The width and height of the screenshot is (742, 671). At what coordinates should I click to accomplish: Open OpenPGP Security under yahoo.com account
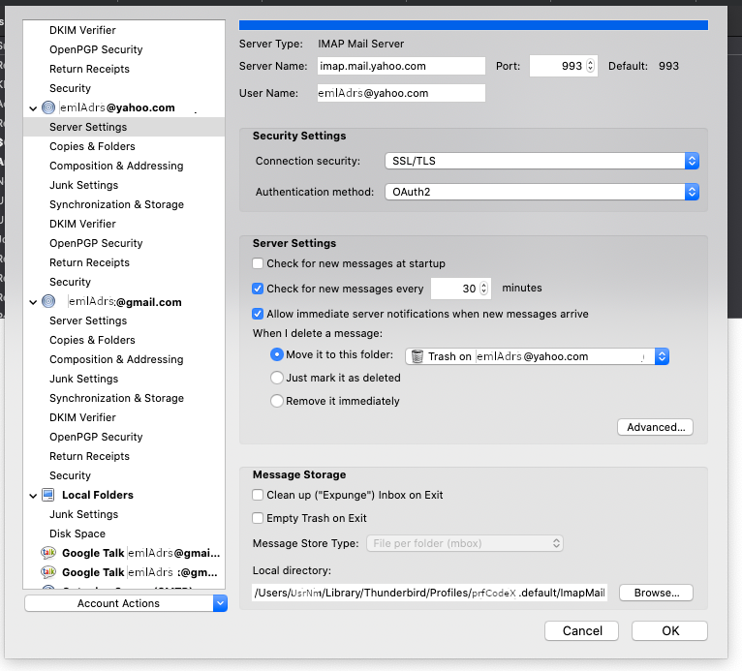(124, 243)
